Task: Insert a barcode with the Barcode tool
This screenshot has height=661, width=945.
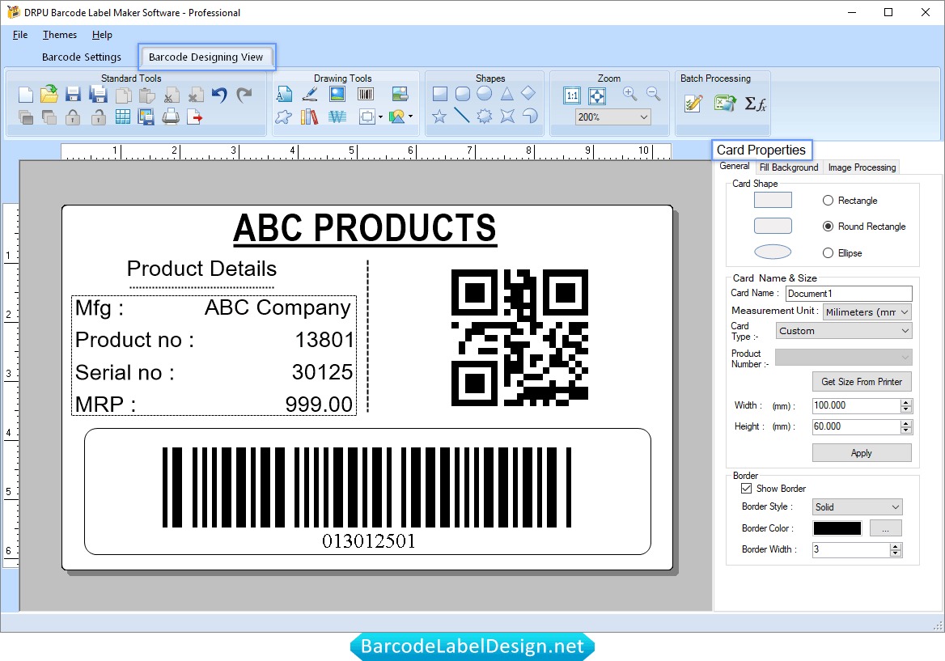Action: click(x=365, y=94)
